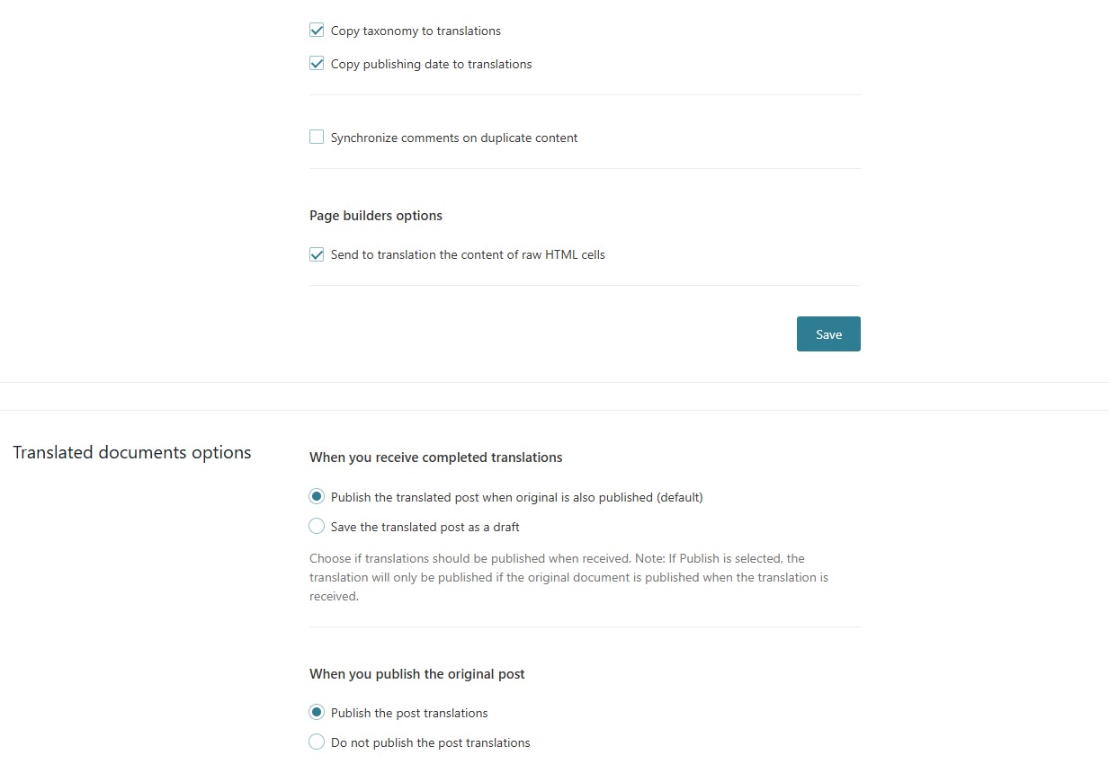Click the 'Send to translation' raw HTML label text
The height and width of the screenshot is (773, 1109).
point(468,254)
